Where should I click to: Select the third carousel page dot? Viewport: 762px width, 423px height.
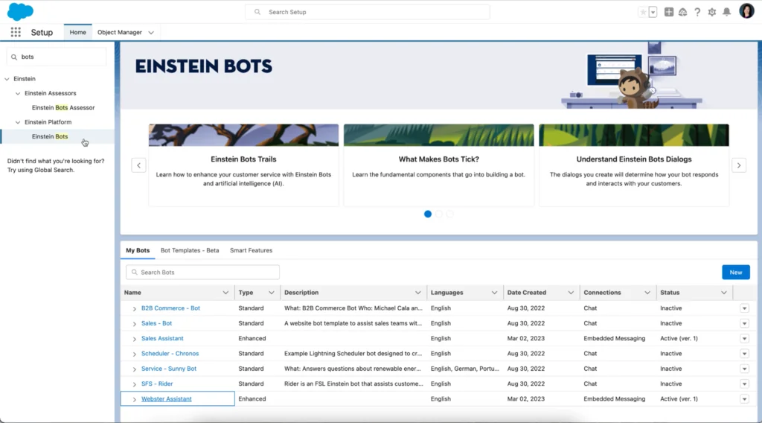tap(450, 214)
